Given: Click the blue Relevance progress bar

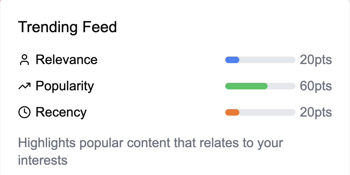Looking at the screenshot, I should coord(232,60).
